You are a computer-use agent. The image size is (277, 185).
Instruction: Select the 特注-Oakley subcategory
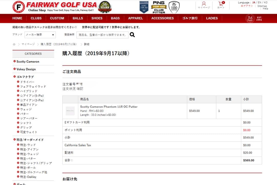point(28,177)
